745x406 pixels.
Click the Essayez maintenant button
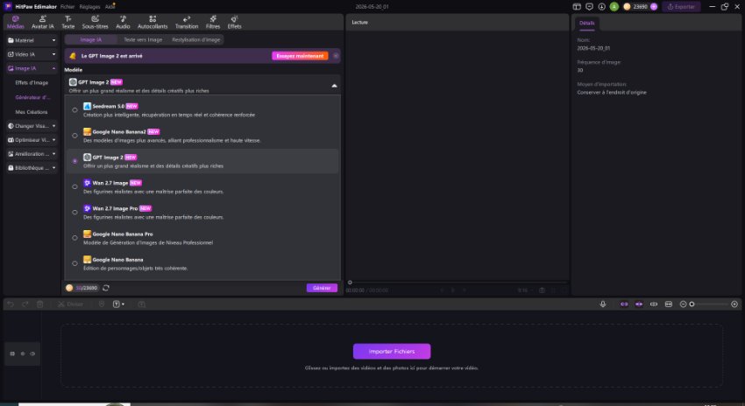coord(300,56)
